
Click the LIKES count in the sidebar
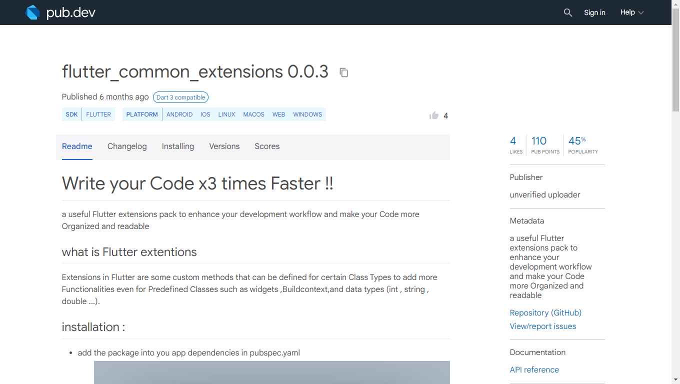point(515,145)
